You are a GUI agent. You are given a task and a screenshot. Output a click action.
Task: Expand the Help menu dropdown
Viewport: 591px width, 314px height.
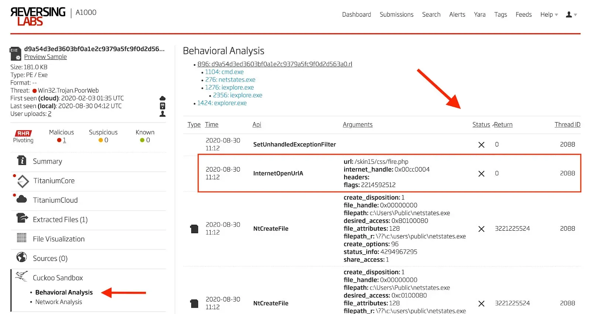click(549, 15)
